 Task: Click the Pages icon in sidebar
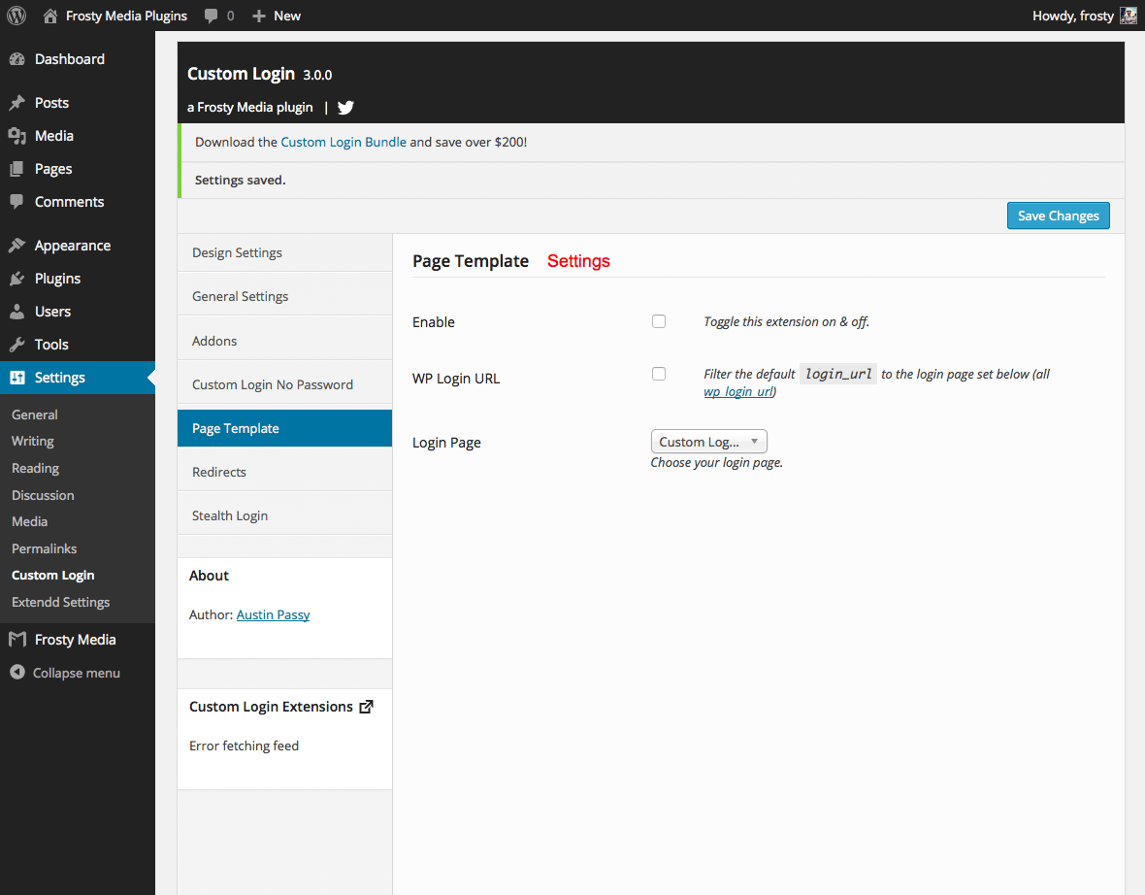click(x=16, y=169)
